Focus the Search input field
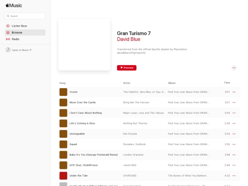This screenshot has width=248, height=186. (25, 16)
